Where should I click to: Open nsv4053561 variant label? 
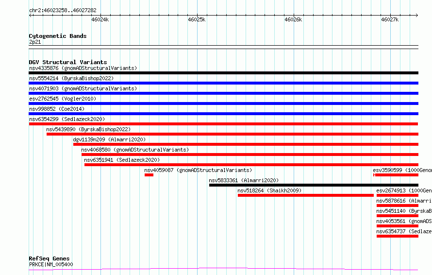[x=404, y=221]
